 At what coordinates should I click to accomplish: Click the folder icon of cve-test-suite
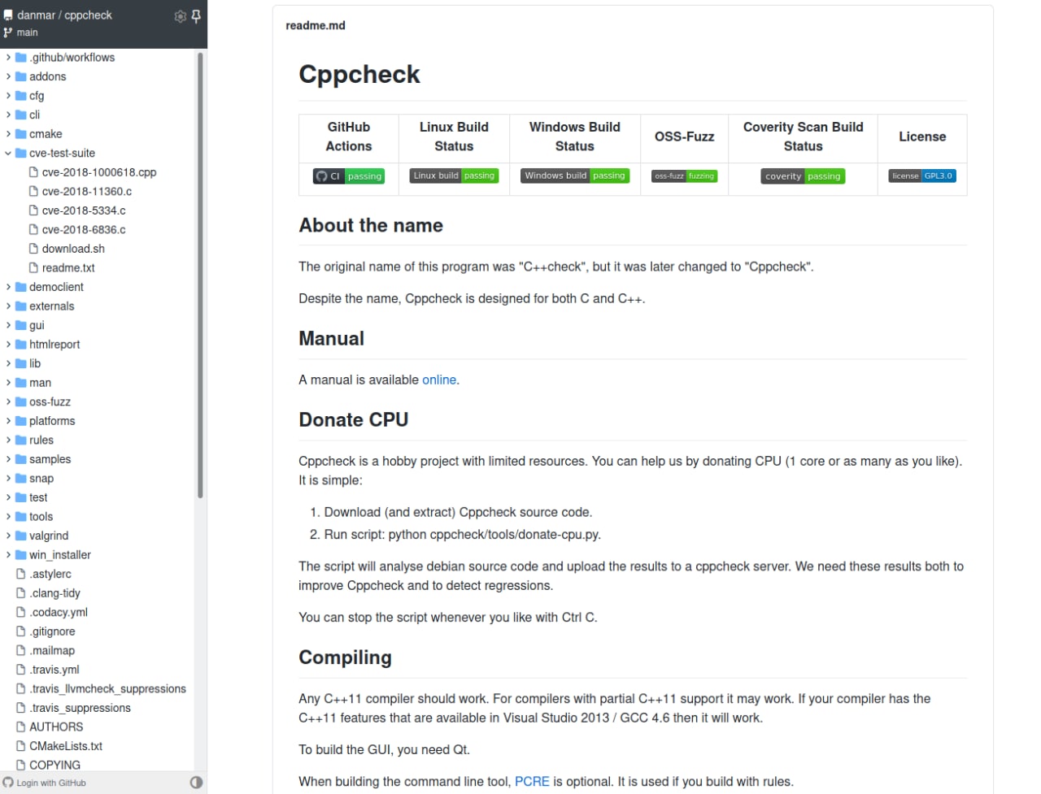(21, 153)
